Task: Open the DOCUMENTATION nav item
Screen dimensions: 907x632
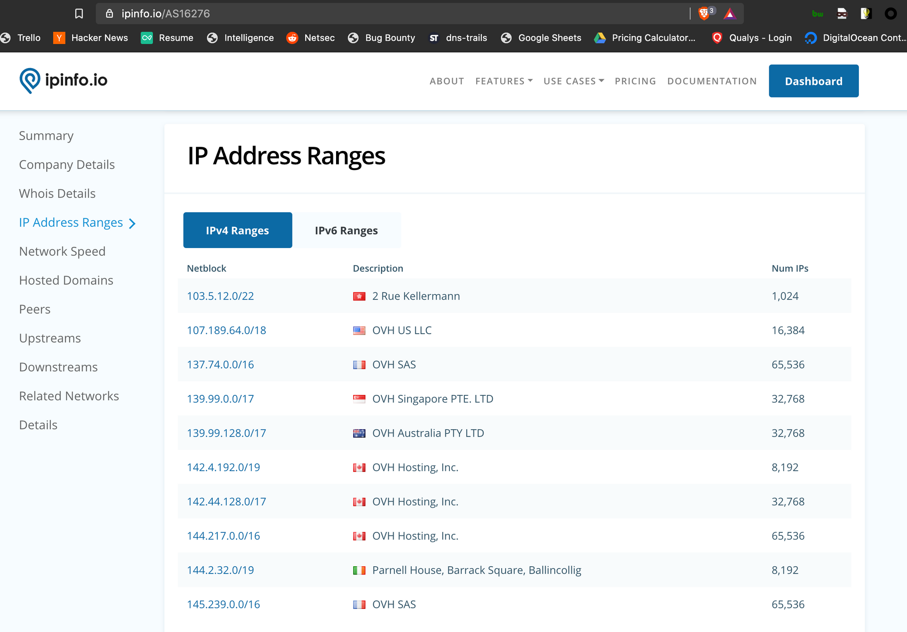Action: tap(712, 81)
